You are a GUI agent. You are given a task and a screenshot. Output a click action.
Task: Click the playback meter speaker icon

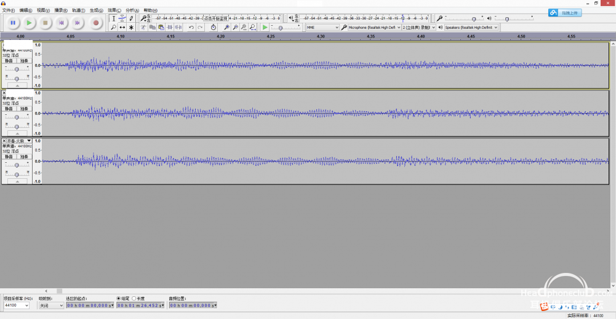(x=291, y=18)
